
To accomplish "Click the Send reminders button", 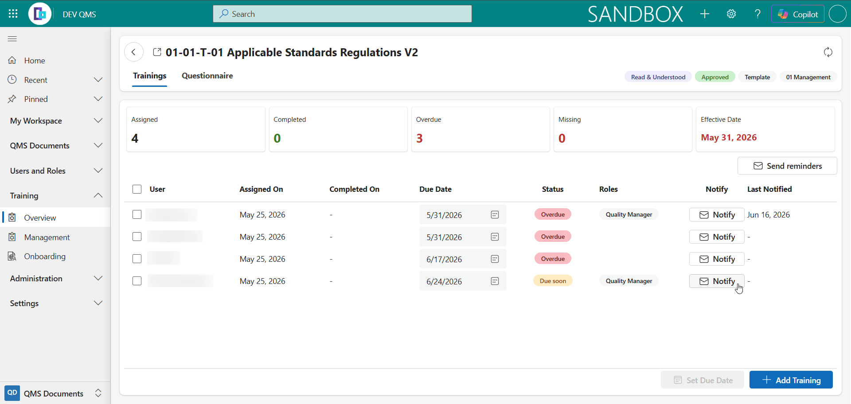I will click(x=787, y=166).
